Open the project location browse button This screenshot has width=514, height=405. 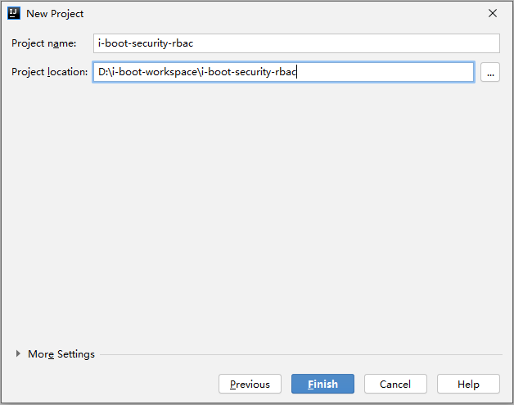(490, 73)
